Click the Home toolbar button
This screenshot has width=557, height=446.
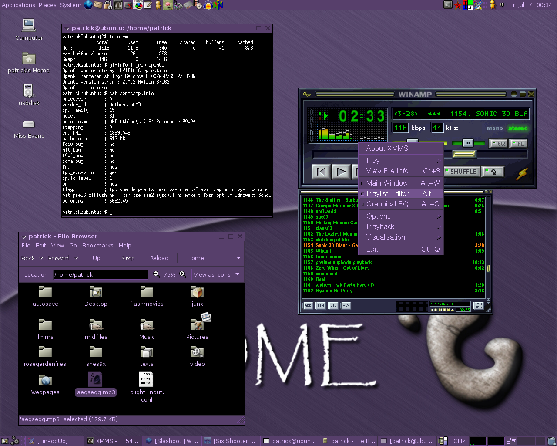tap(195, 258)
